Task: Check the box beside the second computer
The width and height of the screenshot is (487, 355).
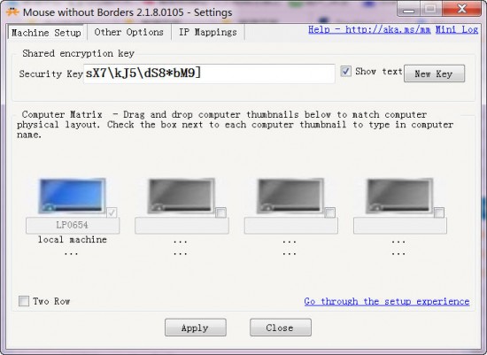Action: (x=220, y=212)
